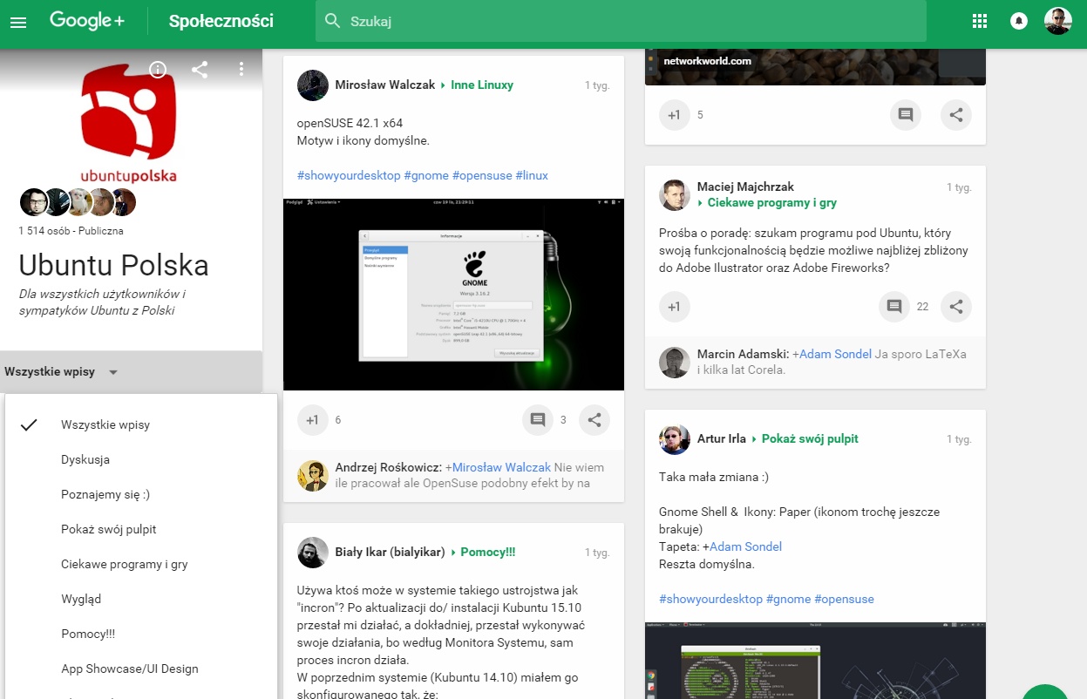Viewport: 1087px width, 699px height.
Task: Choose Ciekawe programy i gry in the filter menu
Action: (141, 565)
